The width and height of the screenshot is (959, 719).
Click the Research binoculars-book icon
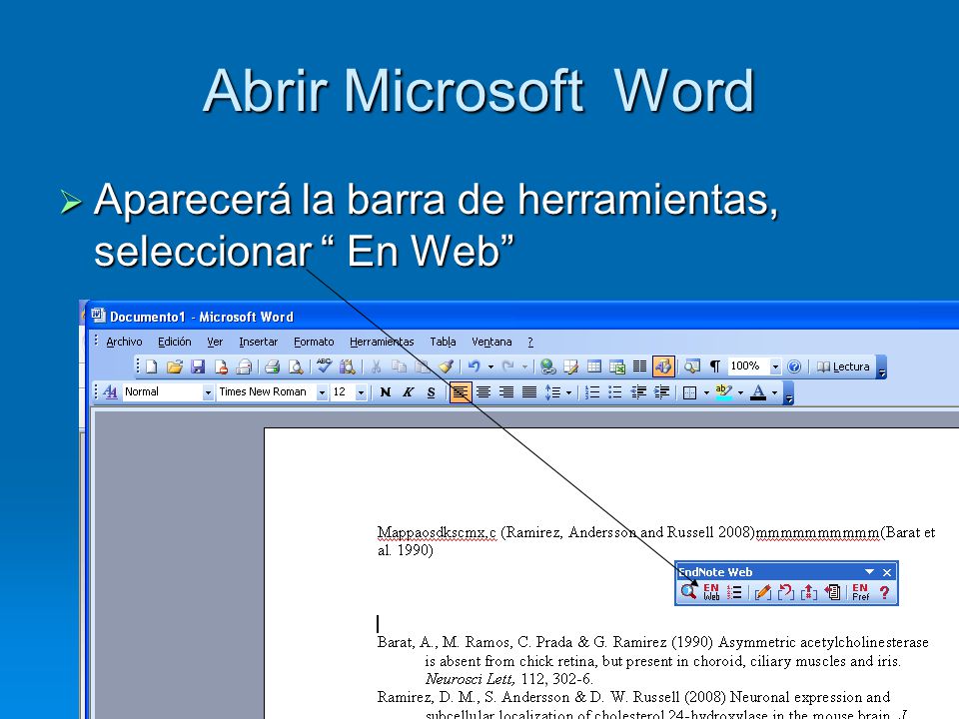tap(348, 366)
